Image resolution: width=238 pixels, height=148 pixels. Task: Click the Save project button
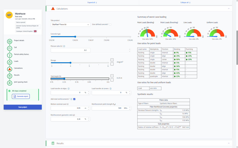click(23, 107)
